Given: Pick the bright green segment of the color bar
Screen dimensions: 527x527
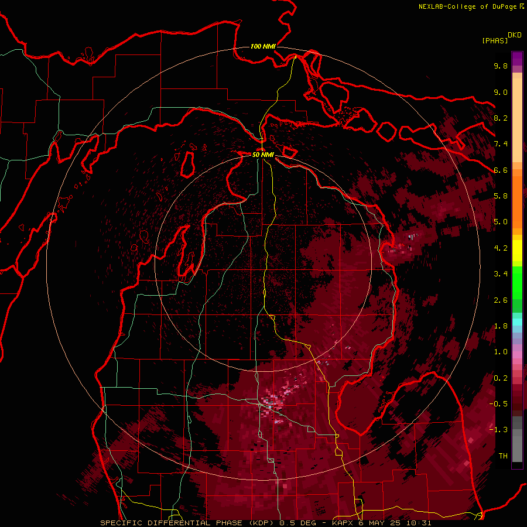Looking at the screenshot, I should click(x=517, y=282).
